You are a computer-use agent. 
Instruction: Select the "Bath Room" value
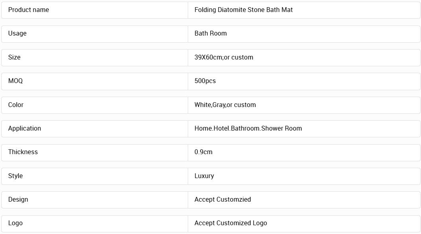click(x=210, y=34)
